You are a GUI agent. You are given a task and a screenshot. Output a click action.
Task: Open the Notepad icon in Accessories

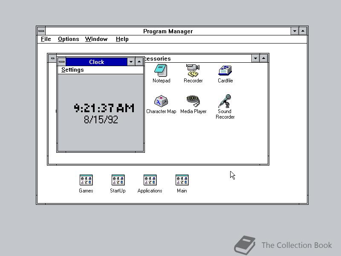pyautogui.click(x=161, y=70)
